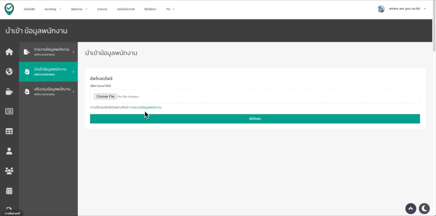Toggle dark mode with the moon icon
Image resolution: width=436 pixels, height=216 pixels.
424,208
